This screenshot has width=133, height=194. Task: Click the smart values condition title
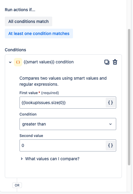click(49, 62)
